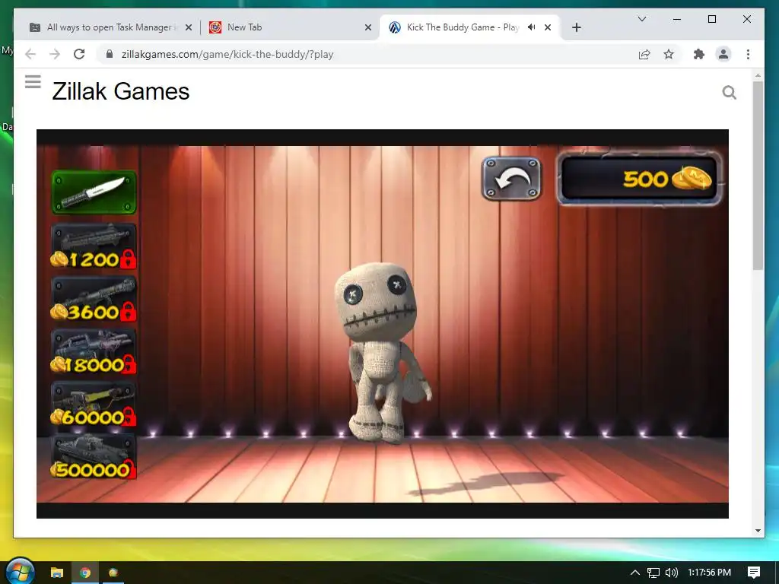Click the Chrome taskbar icon
Image resolution: width=779 pixels, height=584 pixels.
tap(85, 573)
